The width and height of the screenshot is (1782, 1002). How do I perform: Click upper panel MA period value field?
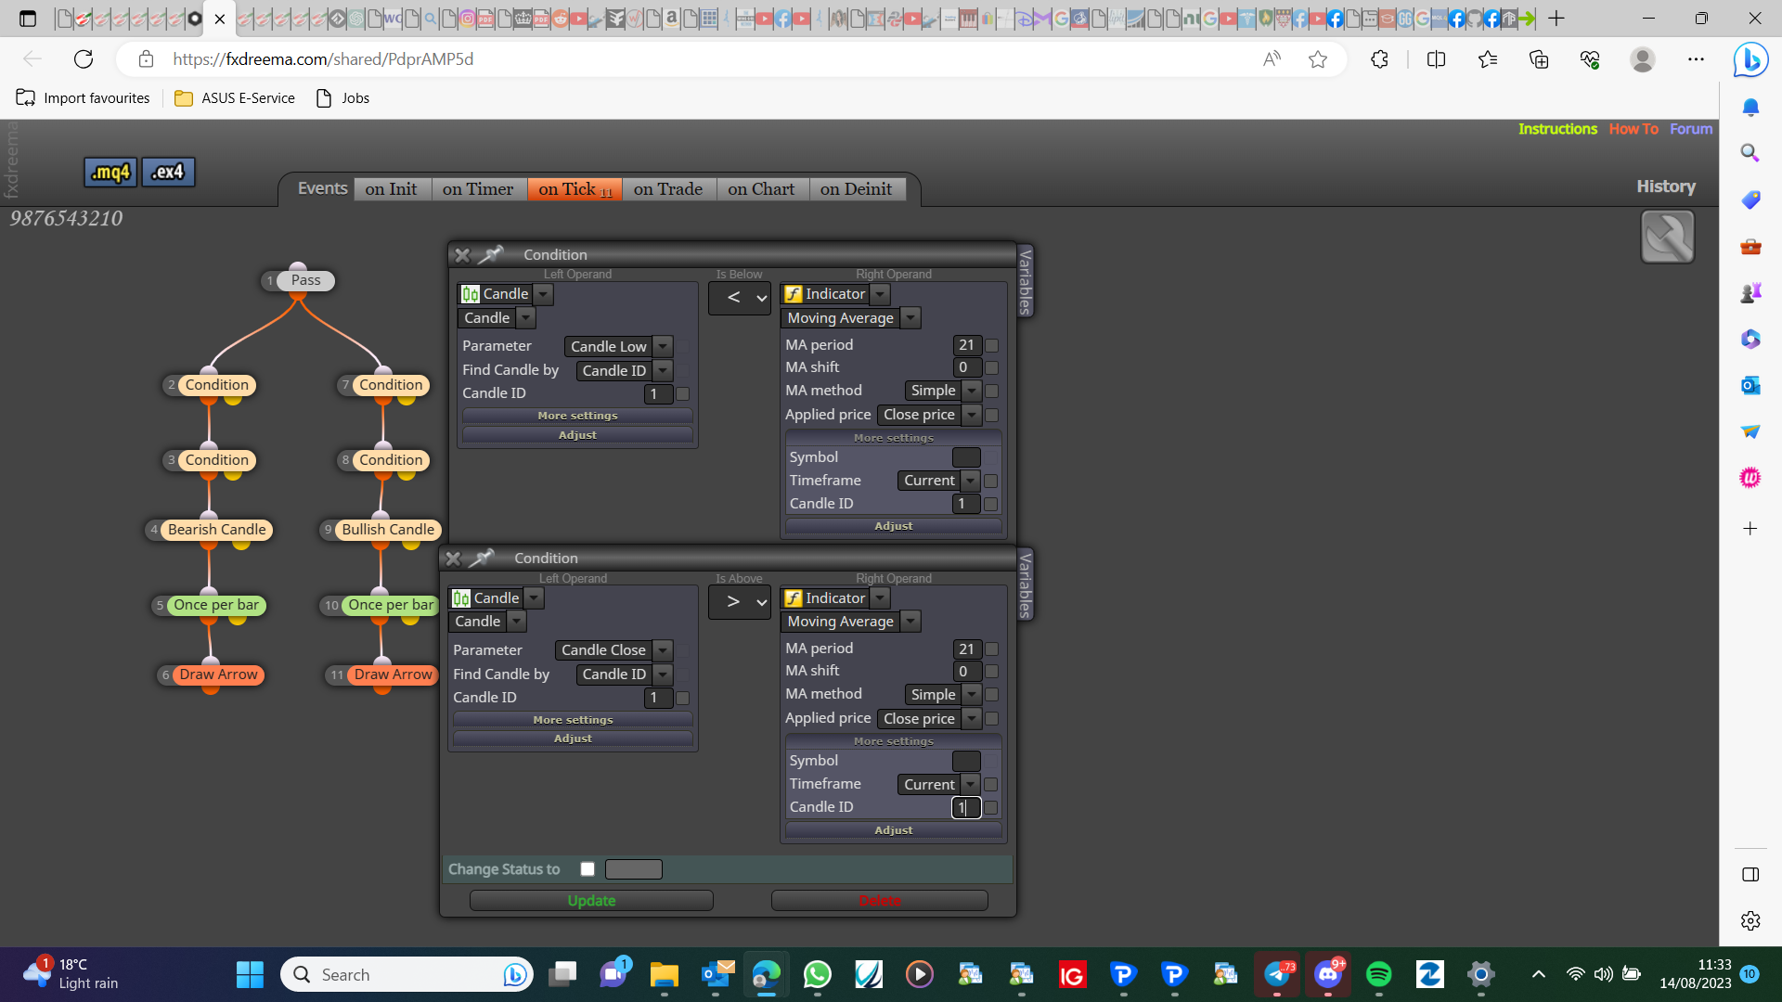pyautogui.click(x=966, y=345)
